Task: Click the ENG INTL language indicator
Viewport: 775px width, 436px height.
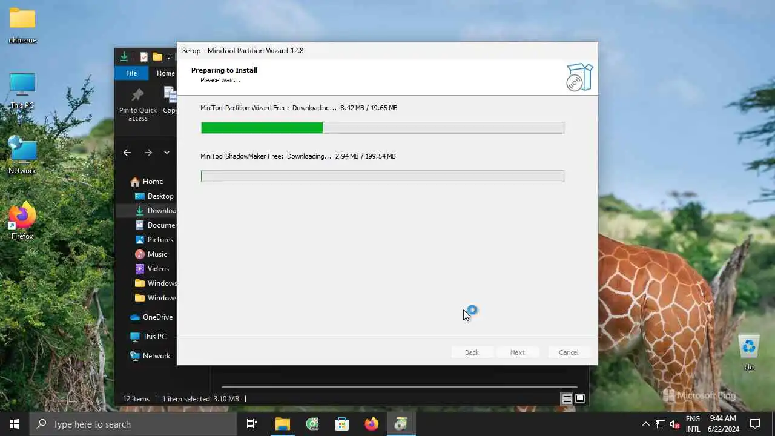Action: tap(693, 424)
